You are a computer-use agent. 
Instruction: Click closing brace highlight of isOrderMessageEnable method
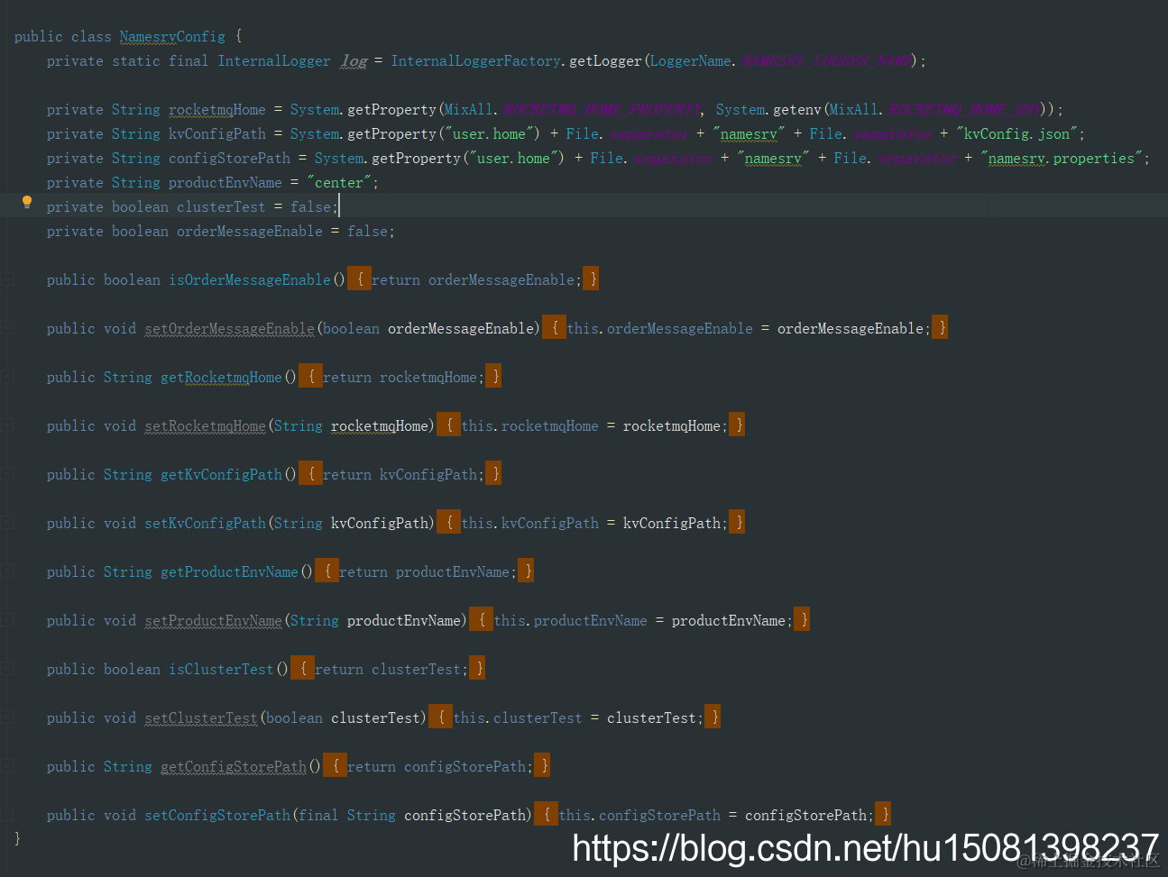(x=592, y=279)
